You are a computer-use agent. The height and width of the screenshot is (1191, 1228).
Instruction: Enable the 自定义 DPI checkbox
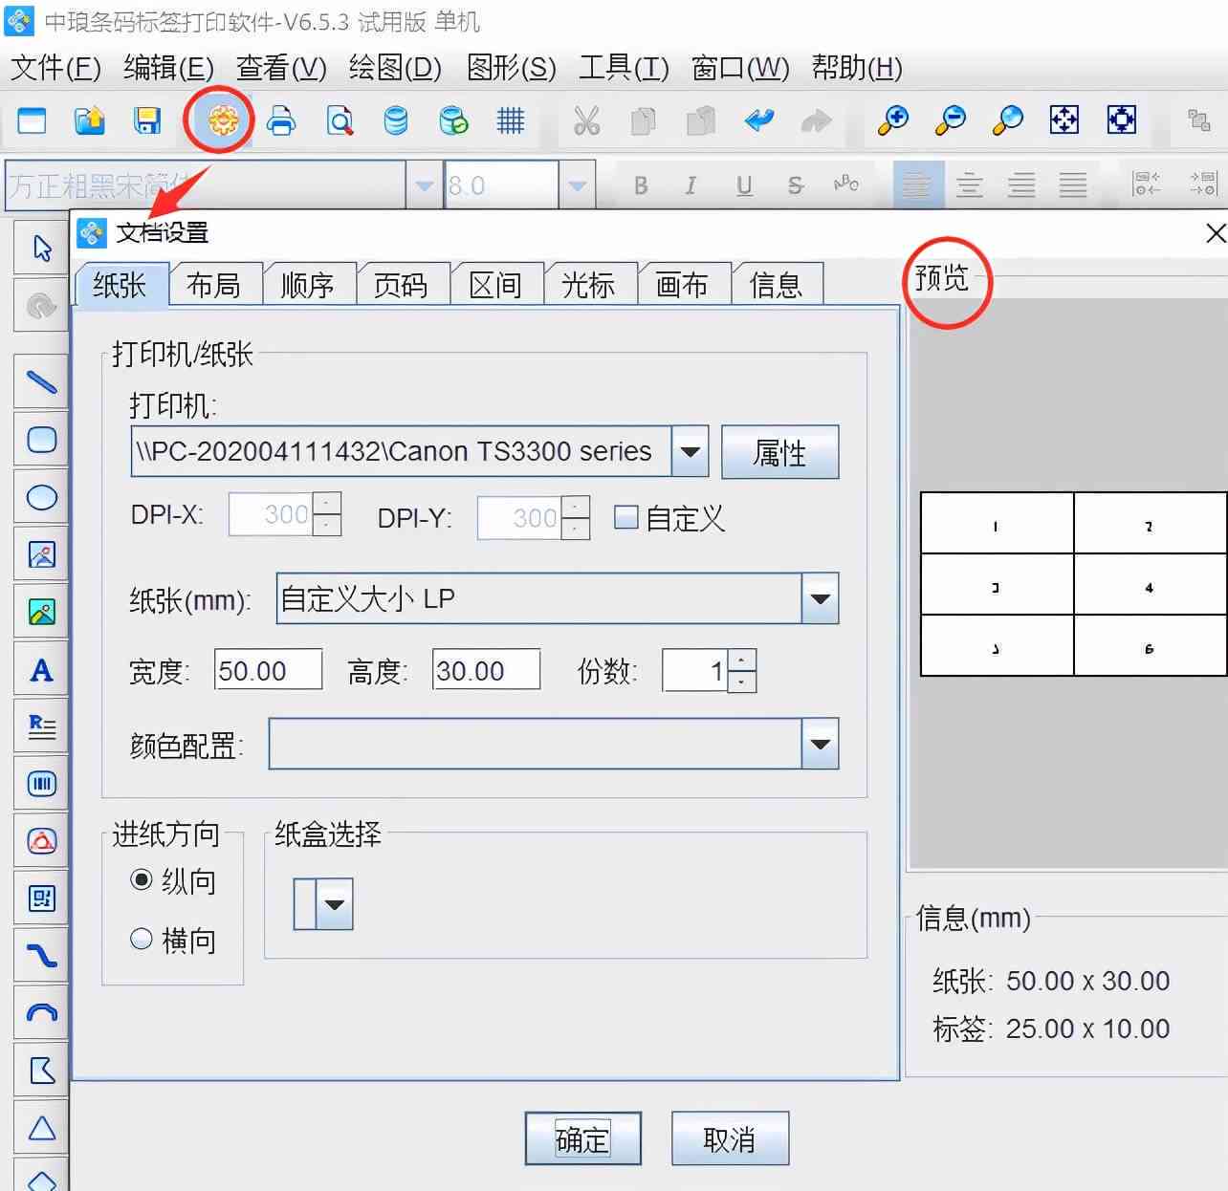coord(625,517)
